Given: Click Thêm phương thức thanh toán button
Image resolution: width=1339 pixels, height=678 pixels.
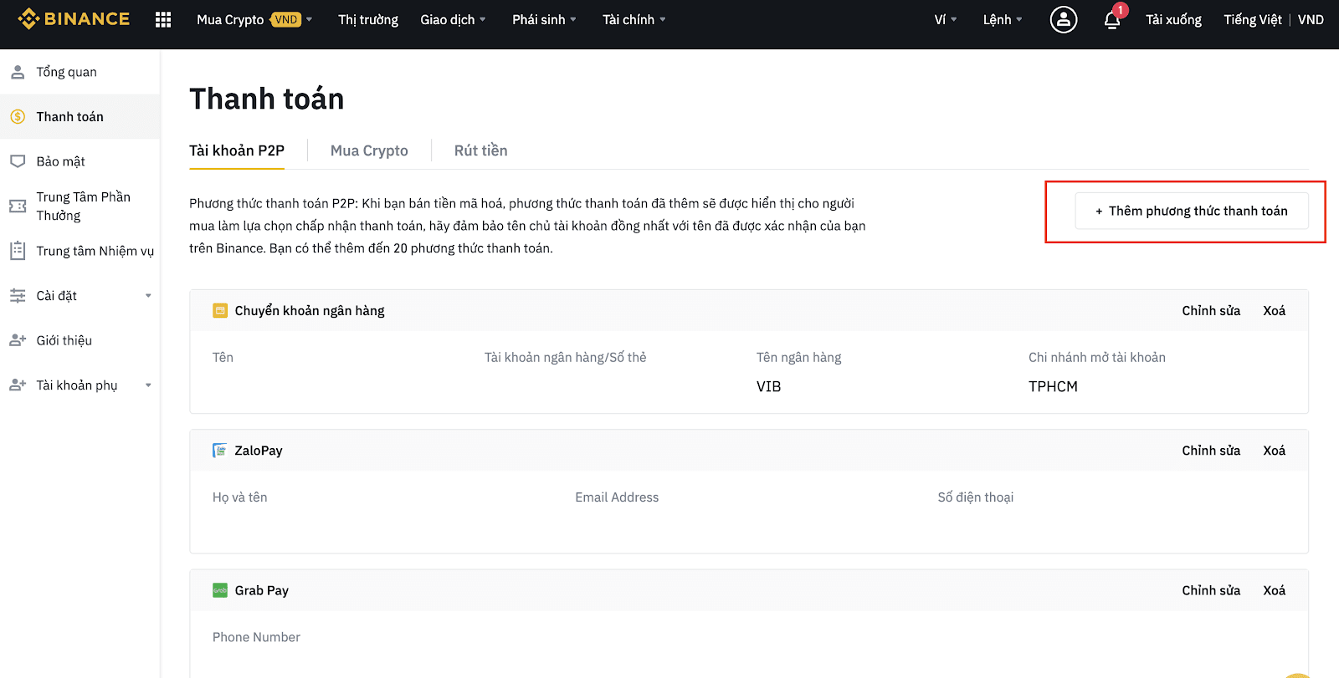Looking at the screenshot, I should pyautogui.click(x=1192, y=211).
